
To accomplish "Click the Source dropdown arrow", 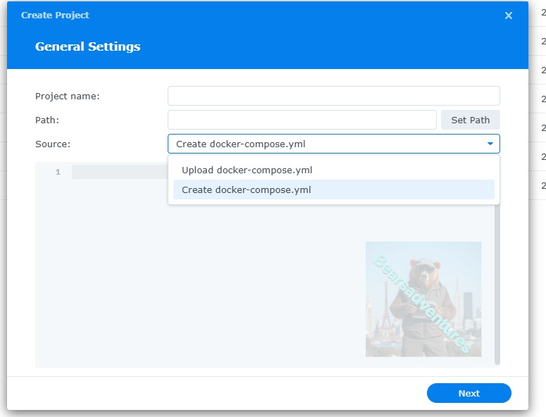I will [490, 144].
